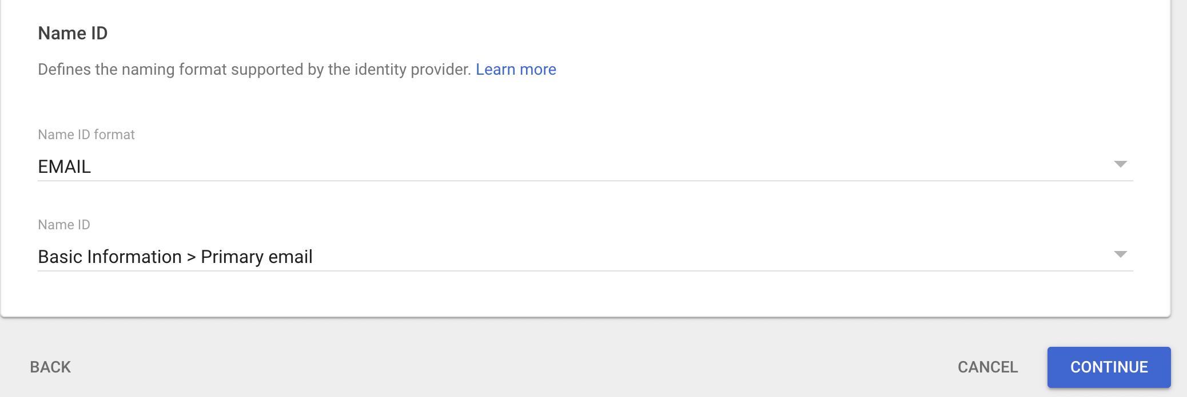Open Learn more about identity providers
The image size is (1187, 397).
tap(516, 69)
